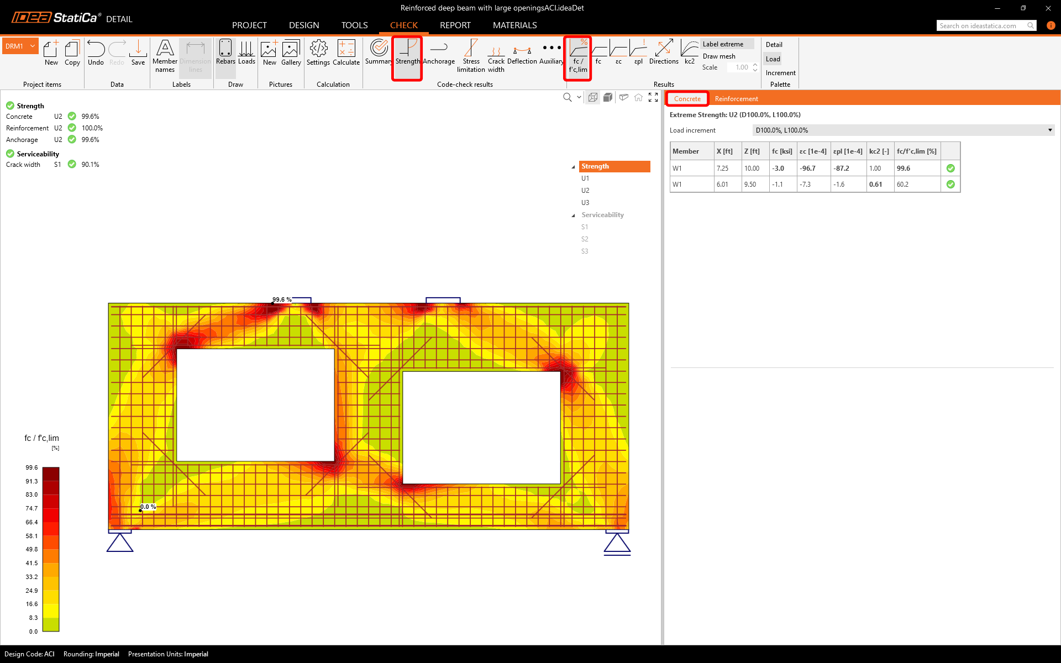
Task: Toggle the Label extreme option
Action: click(x=723, y=44)
